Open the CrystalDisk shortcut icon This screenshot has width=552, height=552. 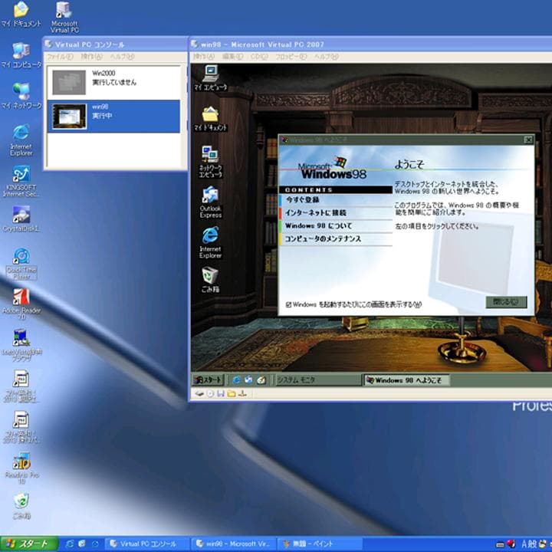coord(21,219)
